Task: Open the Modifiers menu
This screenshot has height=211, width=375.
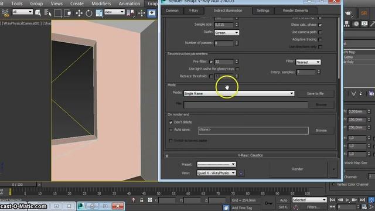Action: point(101,4)
